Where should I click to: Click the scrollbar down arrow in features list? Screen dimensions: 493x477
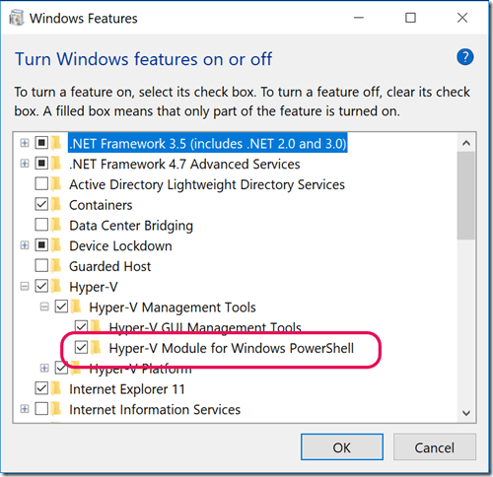coord(466,413)
